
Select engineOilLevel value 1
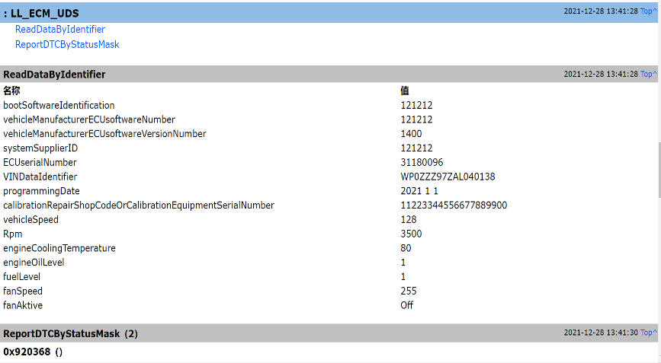[x=403, y=263]
